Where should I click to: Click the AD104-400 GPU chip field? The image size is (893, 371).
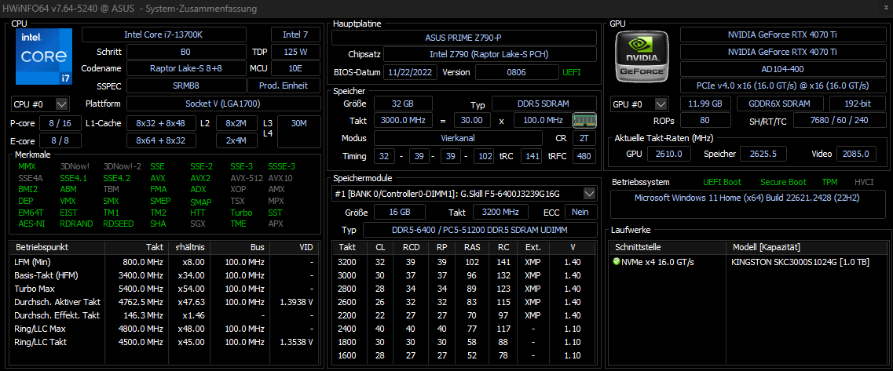click(x=782, y=68)
